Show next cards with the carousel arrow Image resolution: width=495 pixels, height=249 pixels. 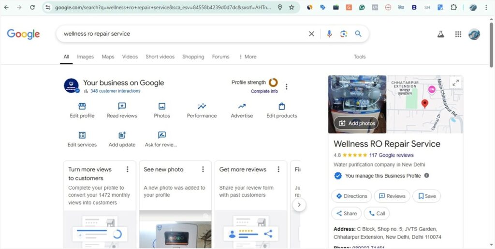point(299,205)
